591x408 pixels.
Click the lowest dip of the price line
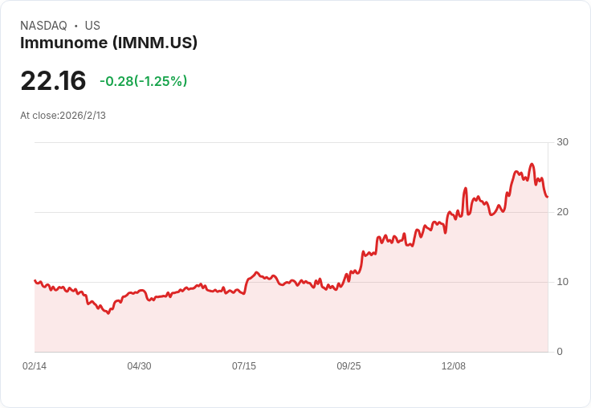pyautogui.click(x=108, y=313)
